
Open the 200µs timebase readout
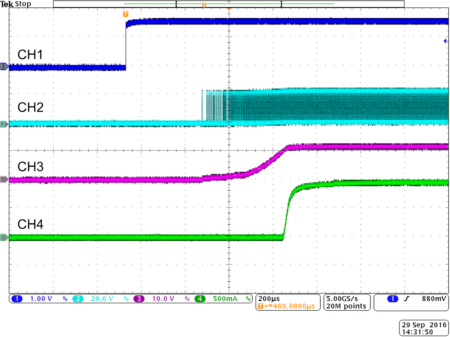tap(269, 297)
